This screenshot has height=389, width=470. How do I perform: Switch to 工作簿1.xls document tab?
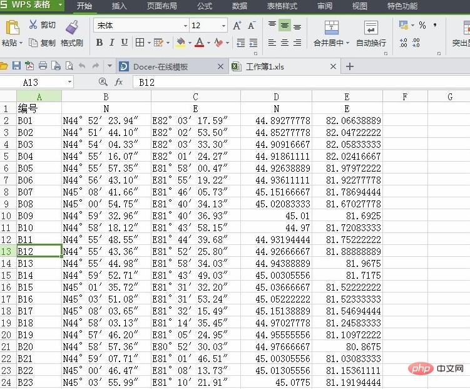(265, 66)
